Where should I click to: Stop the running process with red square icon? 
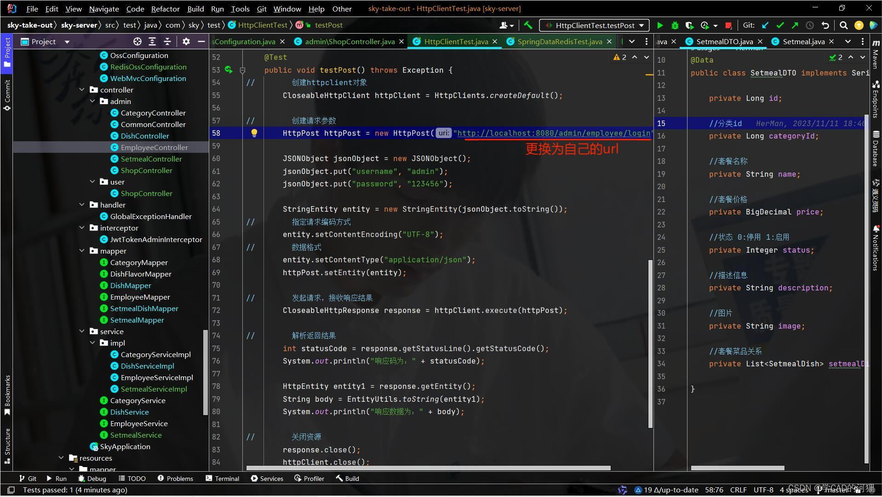coord(727,25)
